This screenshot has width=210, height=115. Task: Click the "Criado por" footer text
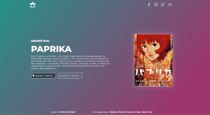click(55, 112)
